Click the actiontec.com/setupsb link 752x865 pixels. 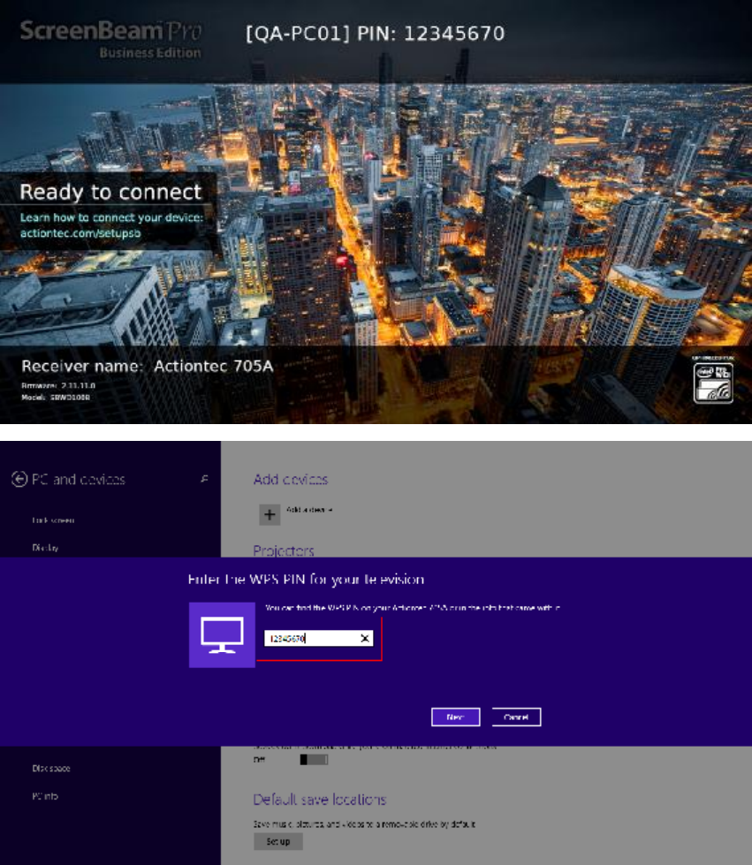[80, 233]
